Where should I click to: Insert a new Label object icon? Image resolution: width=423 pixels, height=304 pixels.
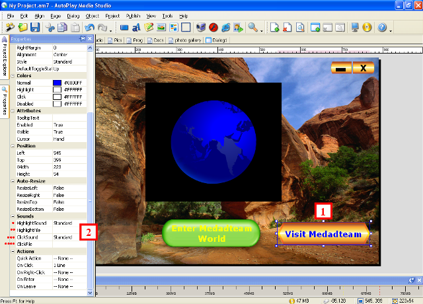(x=137, y=28)
